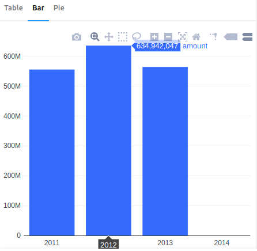Toggle spike lines on chart
Viewport: 257px width, 251px height.
click(214, 37)
